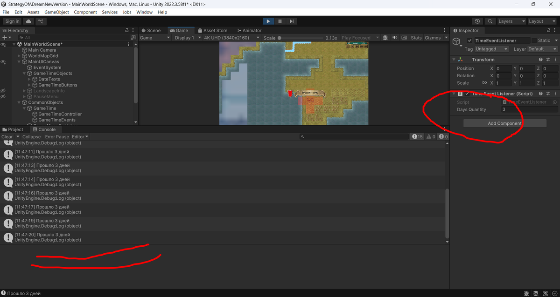Toggle visibility eye for MainWorldScene
Viewport: 560px width, 297px height.
[x=3, y=44]
